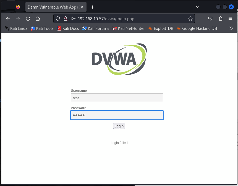
Task: Click the Login button
Action: (119, 126)
